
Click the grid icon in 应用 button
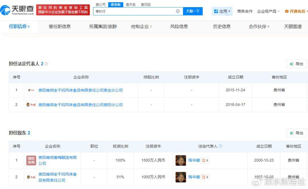click(216, 11)
